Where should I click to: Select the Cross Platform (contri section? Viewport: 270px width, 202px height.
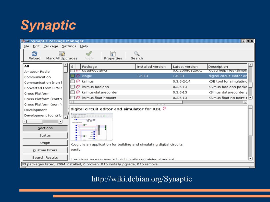tap(43, 99)
